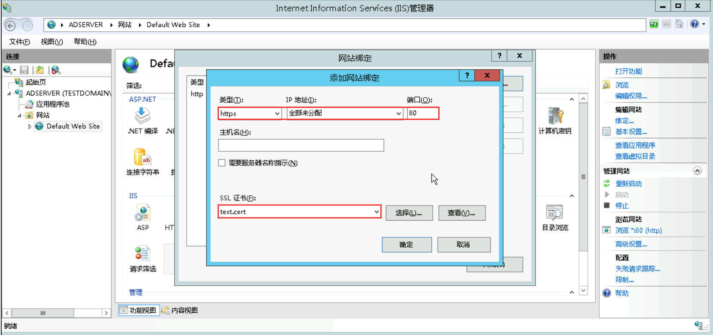This screenshot has height=335, width=713.
Task: Open the 计算机密钥 feature icon
Action: pyautogui.click(x=555, y=117)
